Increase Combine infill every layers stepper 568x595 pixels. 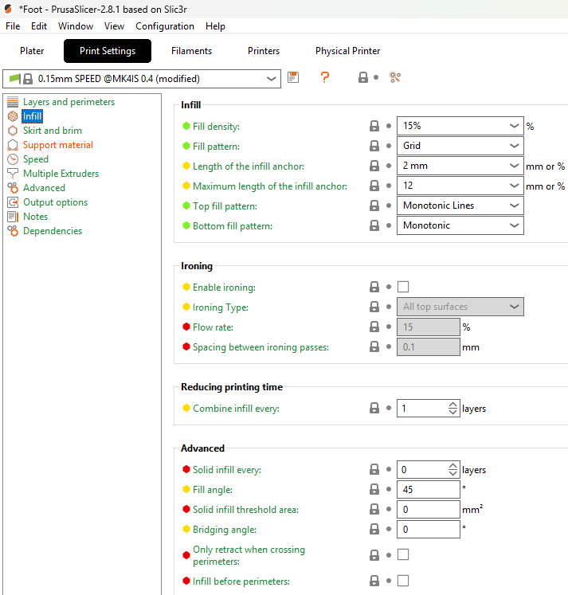tap(452, 405)
